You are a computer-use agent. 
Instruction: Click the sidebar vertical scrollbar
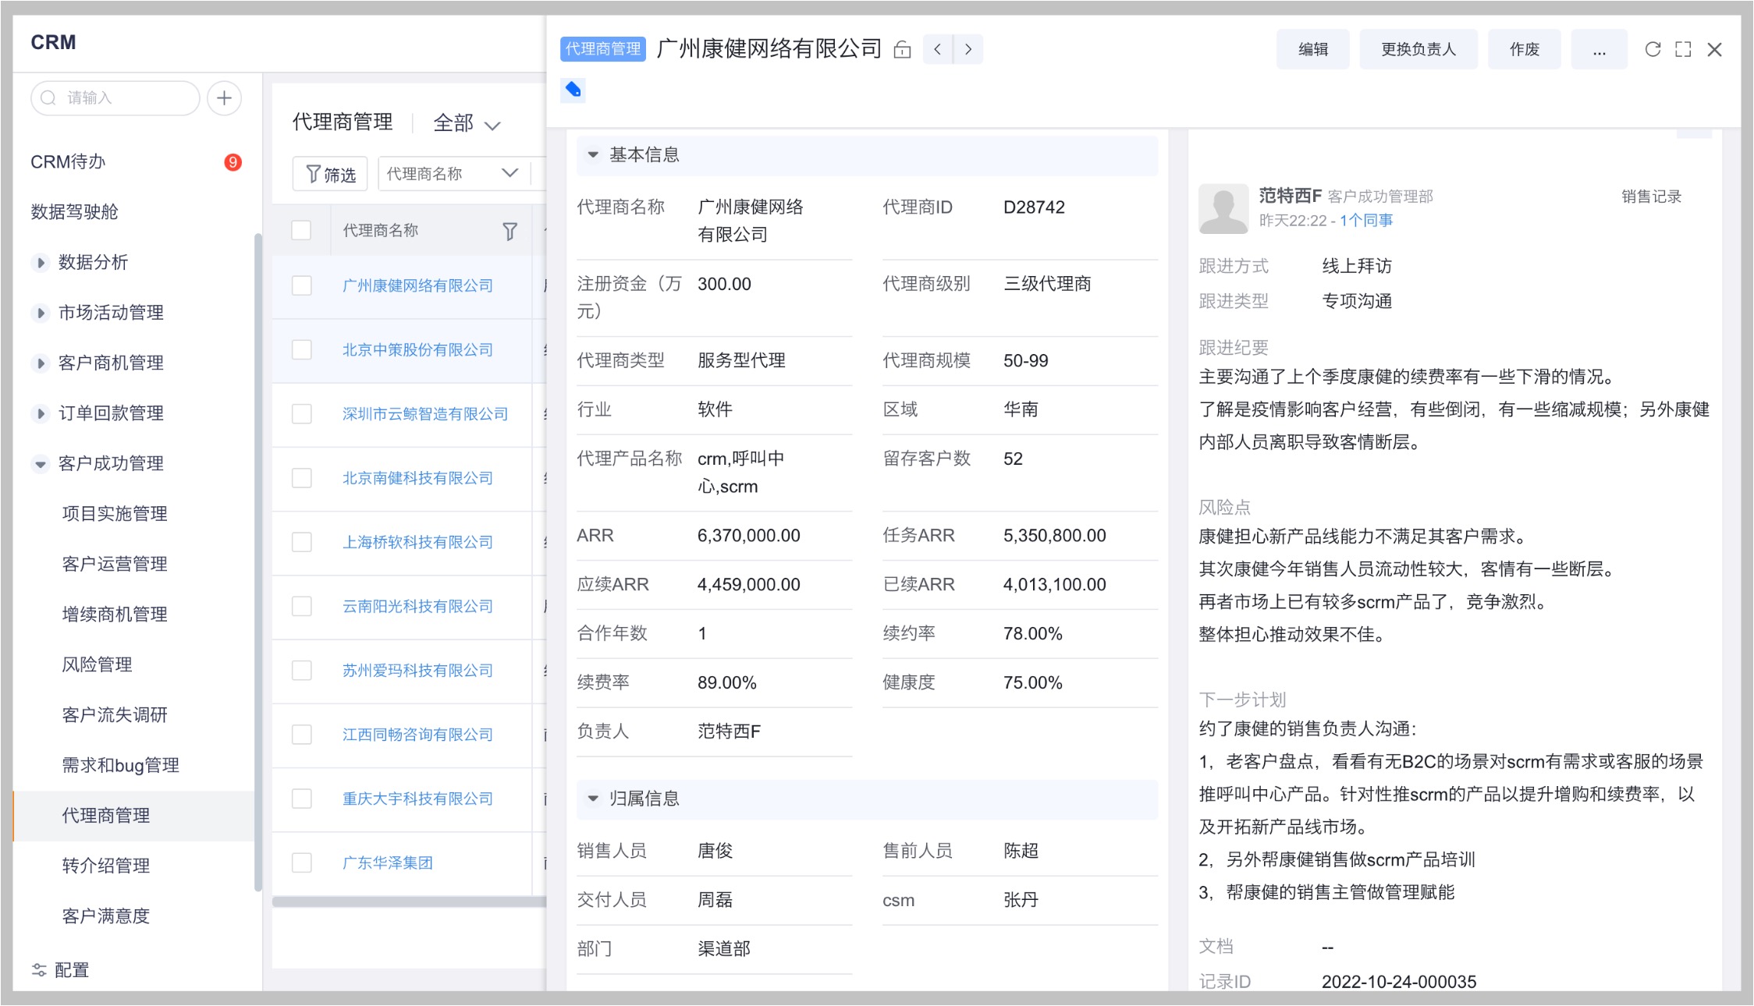(257, 561)
